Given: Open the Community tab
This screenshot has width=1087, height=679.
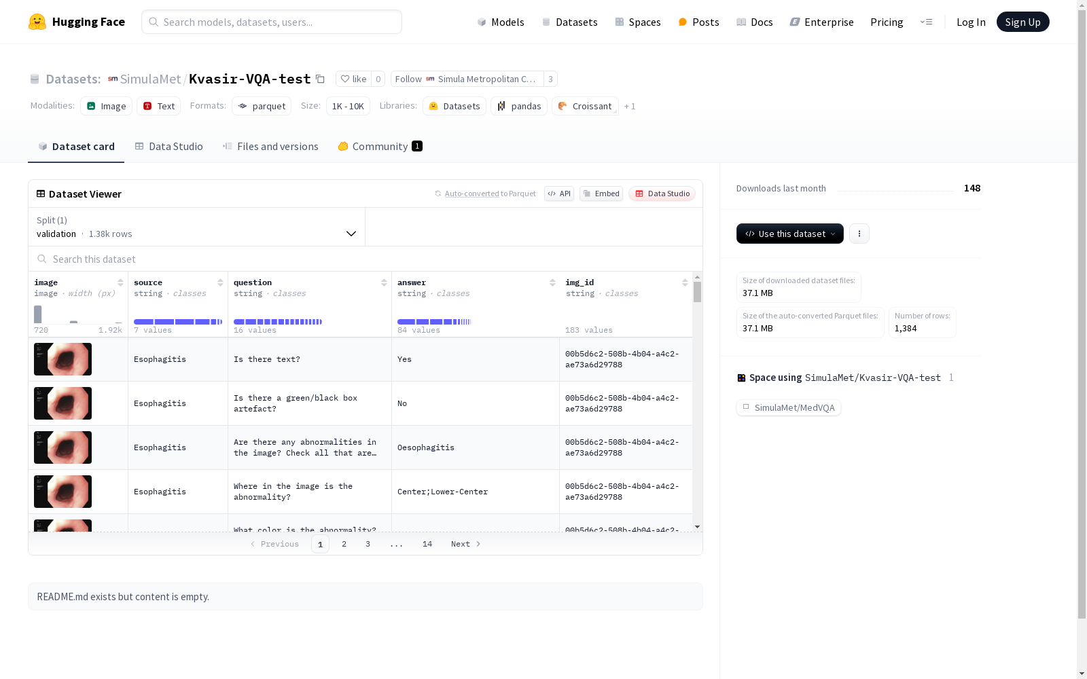Looking at the screenshot, I should [380, 146].
